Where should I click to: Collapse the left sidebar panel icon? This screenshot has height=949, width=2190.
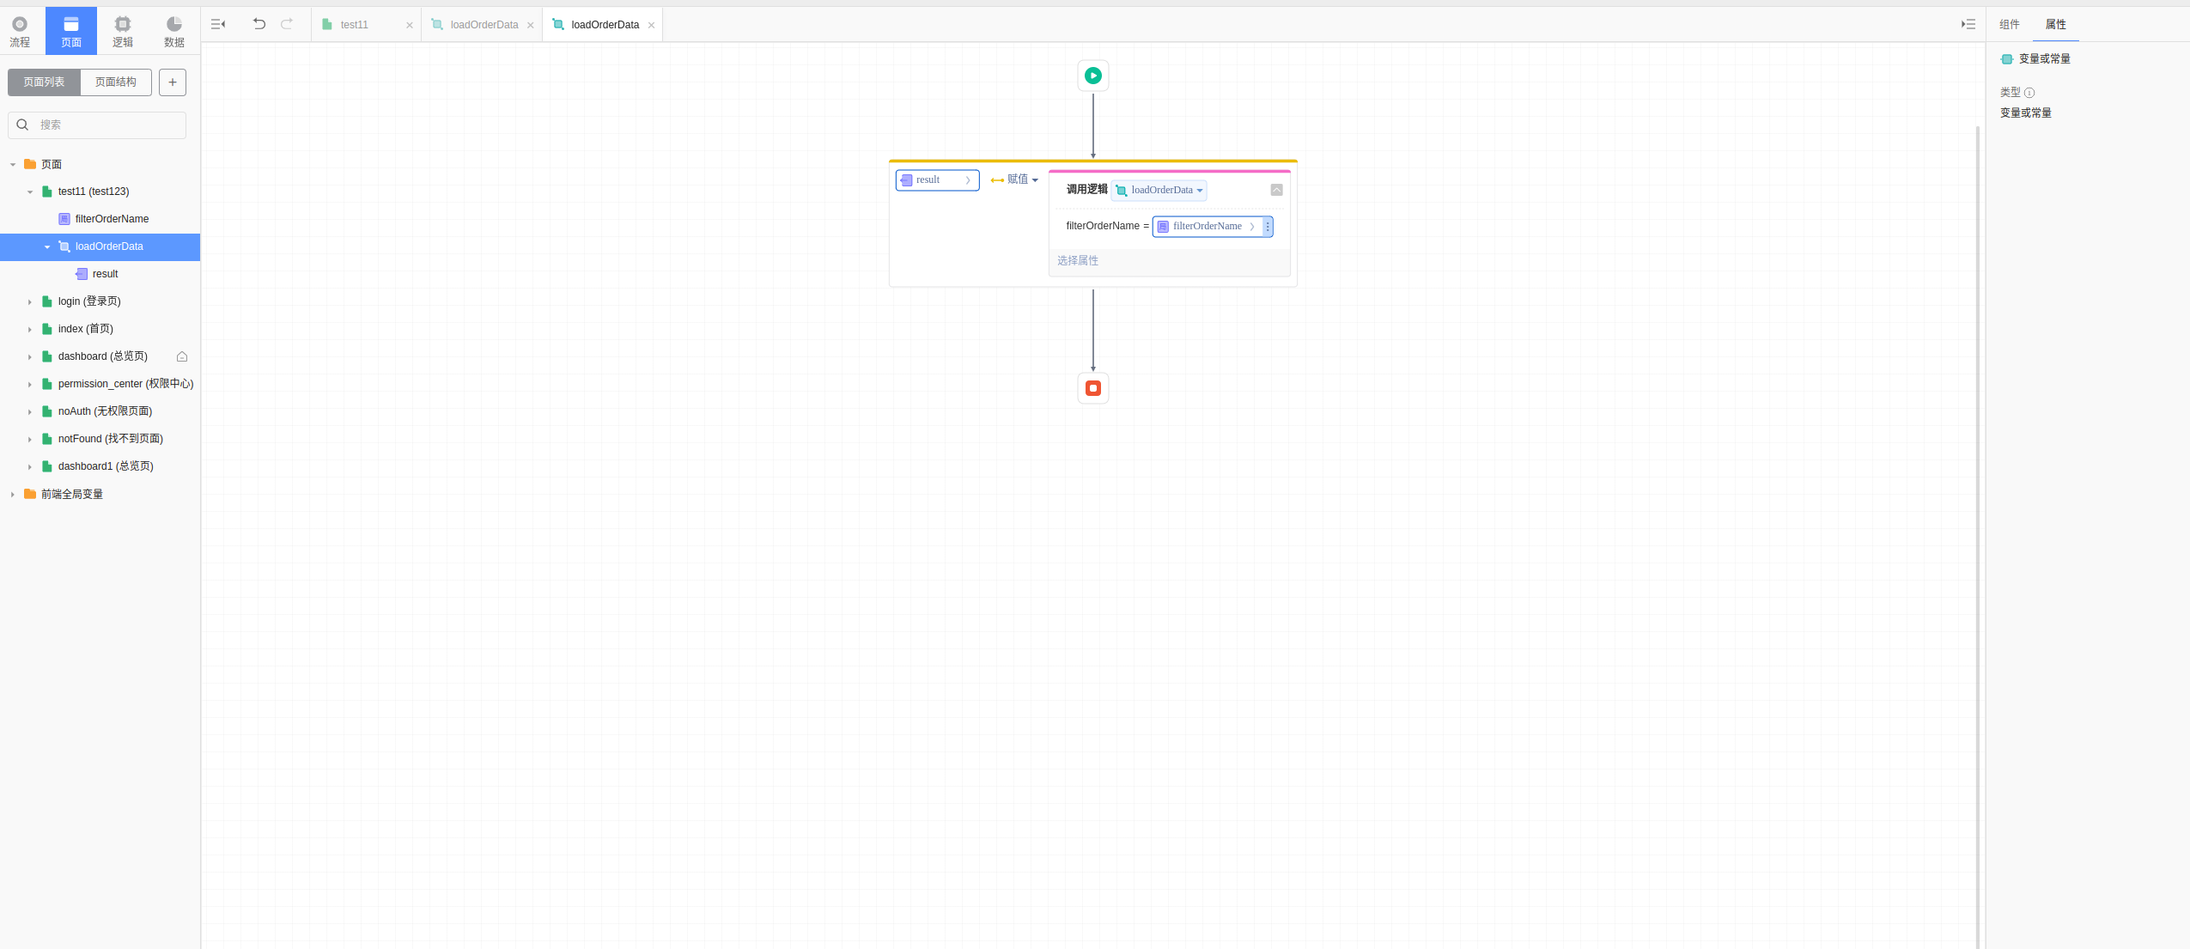(x=218, y=24)
